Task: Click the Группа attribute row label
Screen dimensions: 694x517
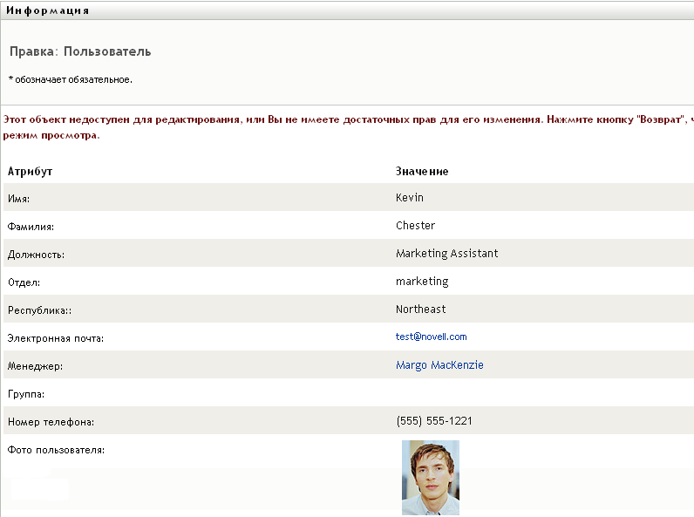Action: [26, 394]
